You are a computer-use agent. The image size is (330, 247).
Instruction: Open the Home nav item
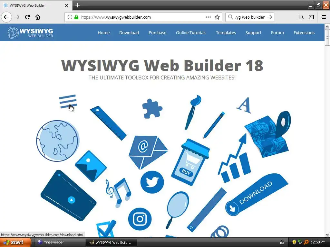click(103, 32)
